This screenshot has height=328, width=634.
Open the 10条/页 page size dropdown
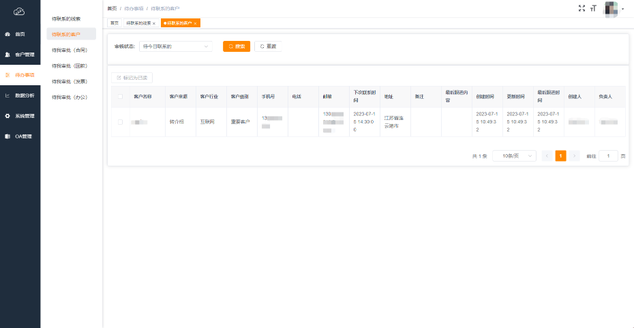click(514, 155)
